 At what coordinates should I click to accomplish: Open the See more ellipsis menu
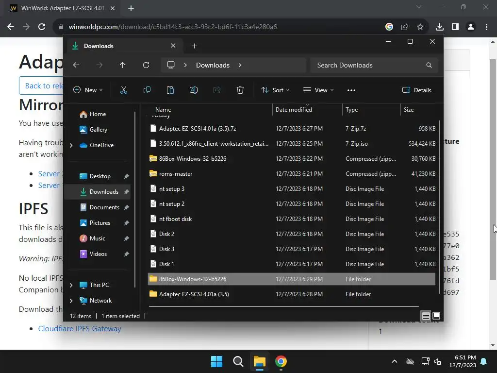click(x=351, y=90)
